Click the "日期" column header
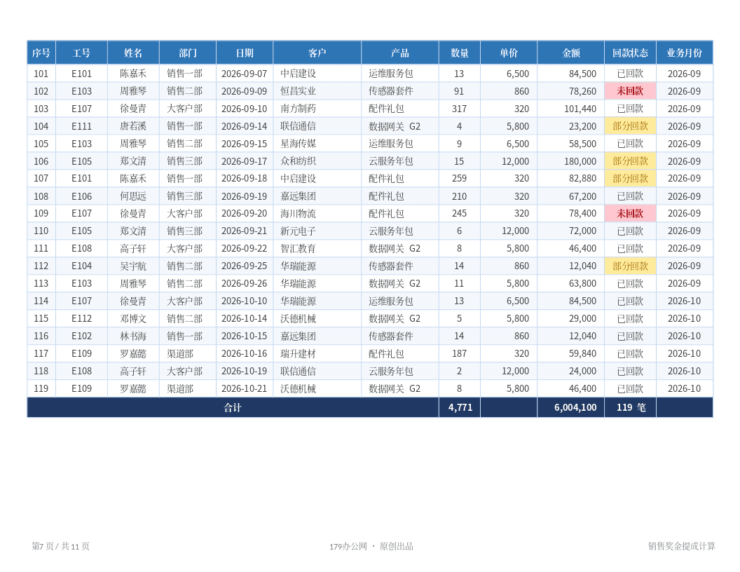Screen dimensions: 740x572 tap(245, 53)
